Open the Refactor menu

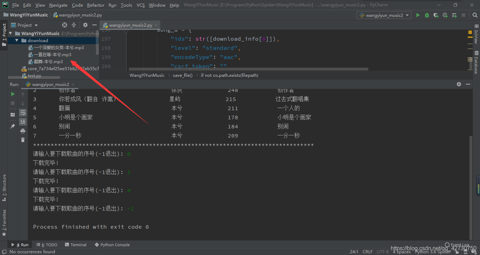(x=96, y=5)
